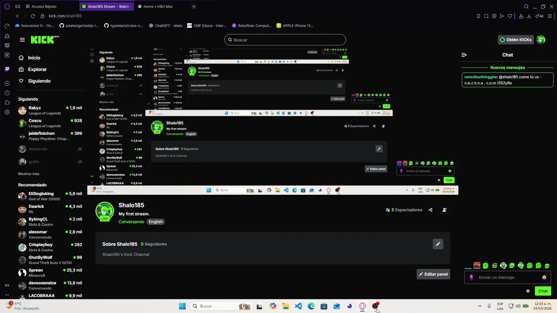Open Roboflow bookmark
Screen dimensions: 557x313
pyautogui.click(x=252, y=26)
